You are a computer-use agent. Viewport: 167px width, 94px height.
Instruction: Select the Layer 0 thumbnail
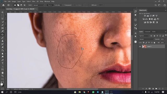pyautogui.click(x=144, y=46)
